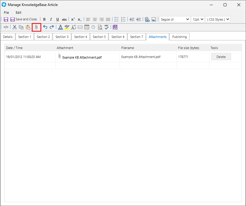Insert a table with the table icon
The width and height of the screenshot is (246, 206).
[87, 27]
